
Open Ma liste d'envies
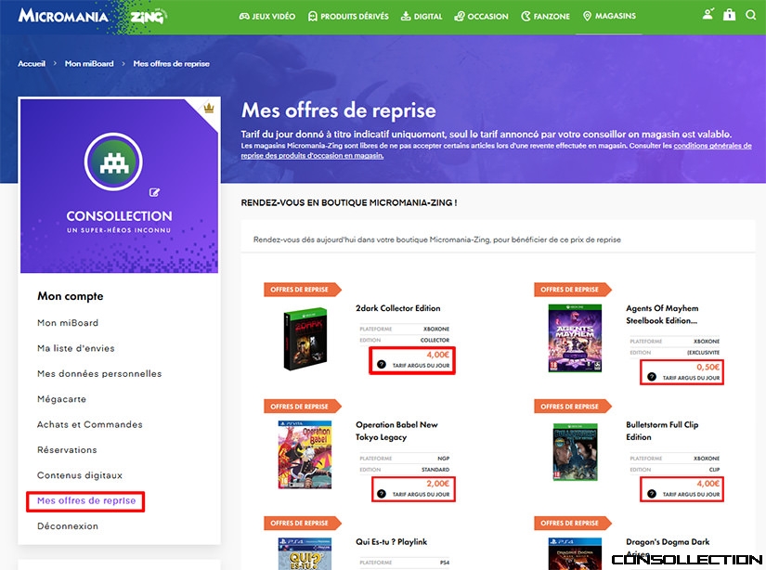point(76,348)
